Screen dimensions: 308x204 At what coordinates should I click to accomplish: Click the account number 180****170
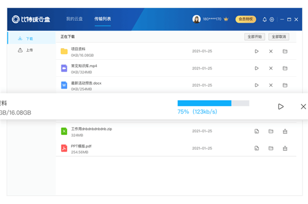(212, 19)
